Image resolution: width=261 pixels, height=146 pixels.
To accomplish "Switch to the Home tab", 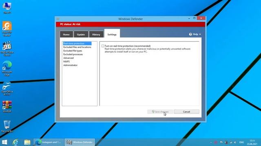I will tap(66, 34).
